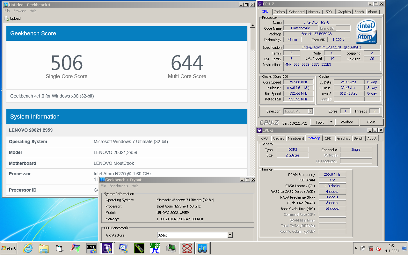Click the muted volume tray icon
Screen dimensions: 408x255
coord(378,248)
